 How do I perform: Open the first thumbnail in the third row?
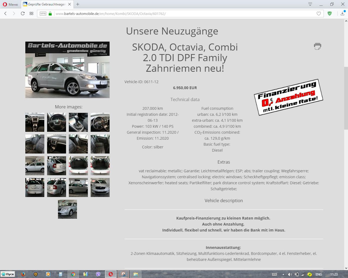[35, 165]
